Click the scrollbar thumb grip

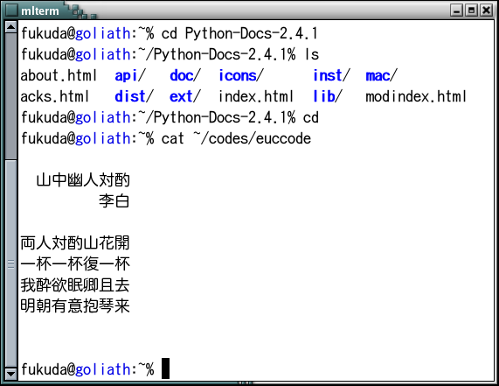(11, 264)
